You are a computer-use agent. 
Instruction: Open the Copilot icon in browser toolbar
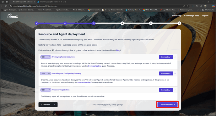click(213, 6)
